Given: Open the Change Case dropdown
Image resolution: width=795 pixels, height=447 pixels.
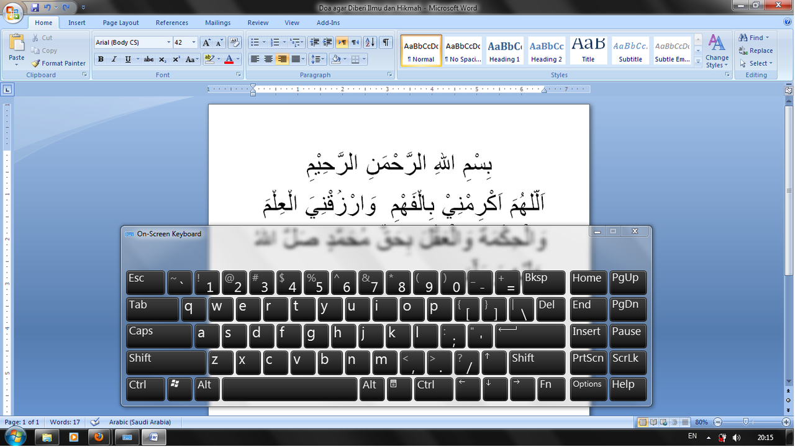Looking at the screenshot, I should [193, 60].
